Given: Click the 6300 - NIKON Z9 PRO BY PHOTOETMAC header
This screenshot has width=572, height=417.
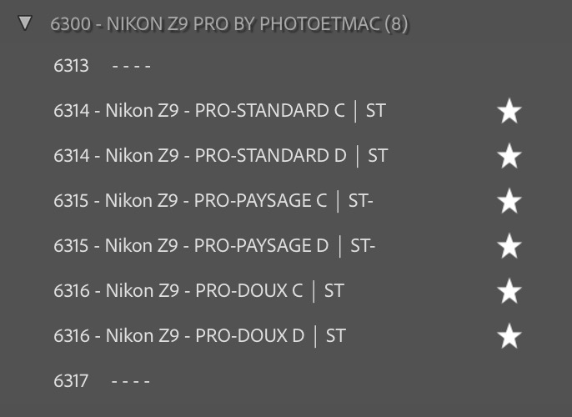Looking at the screenshot, I should (x=217, y=23).
